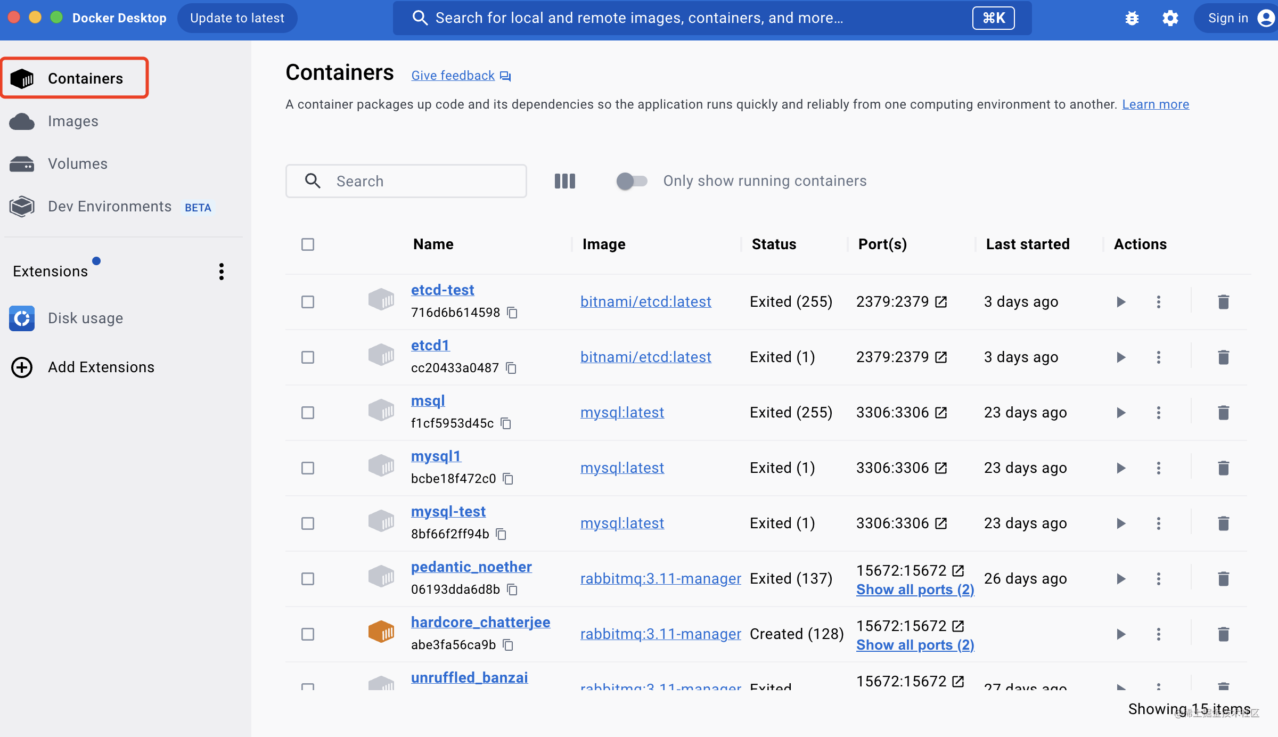Open port 3306 link for mysql1

point(941,468)
